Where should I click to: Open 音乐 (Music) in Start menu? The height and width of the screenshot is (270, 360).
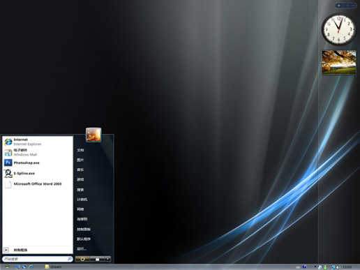click(80, 170)
